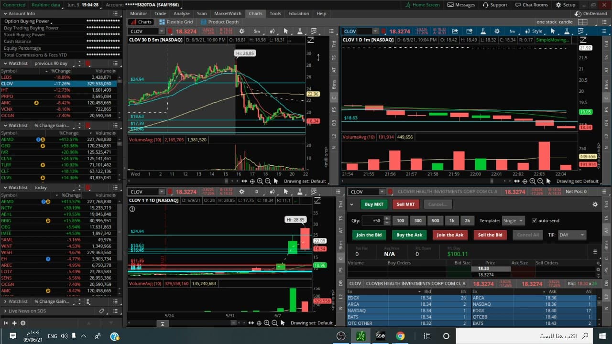Open settings gear on CLOV daily chart
Screen dimensions: 612x344
(x=242, y=192)
